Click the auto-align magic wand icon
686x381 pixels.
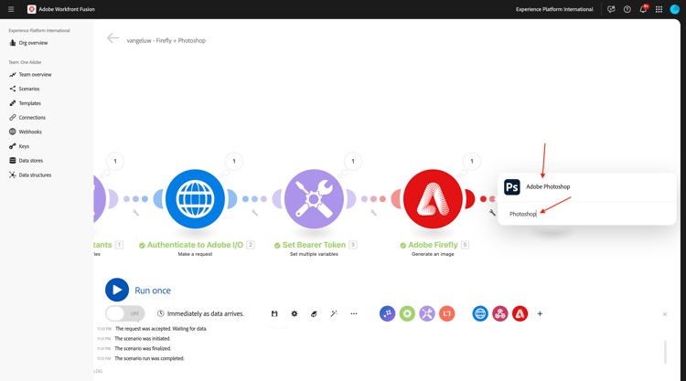click(334, 313)
